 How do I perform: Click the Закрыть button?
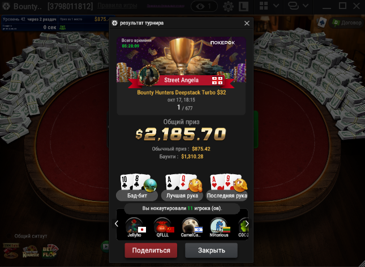click(x=212, y=251)
